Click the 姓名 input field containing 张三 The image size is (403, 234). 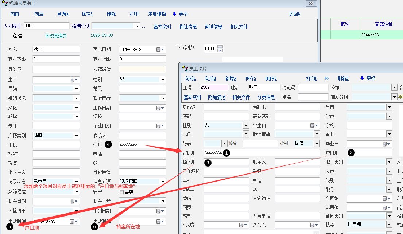56,49
